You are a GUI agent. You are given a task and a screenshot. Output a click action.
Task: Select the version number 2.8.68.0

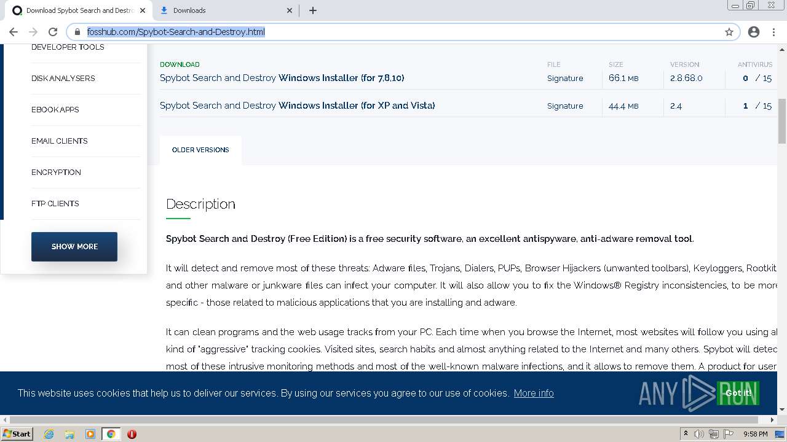tap(686, 78)
